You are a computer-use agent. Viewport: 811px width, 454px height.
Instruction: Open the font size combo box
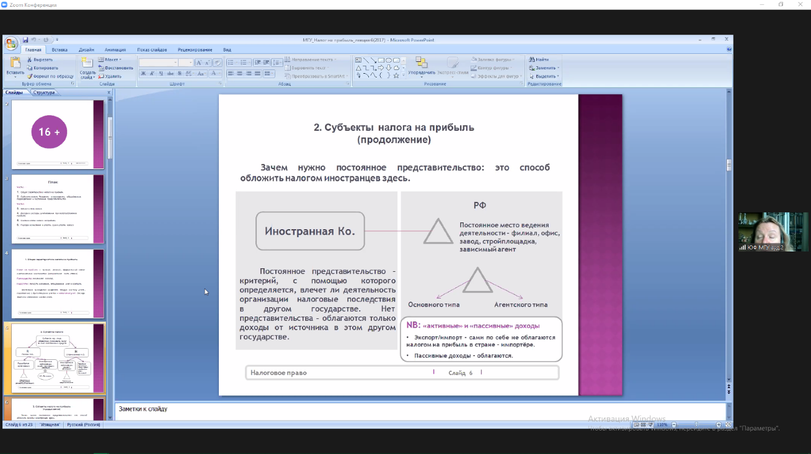pos(186,63)
